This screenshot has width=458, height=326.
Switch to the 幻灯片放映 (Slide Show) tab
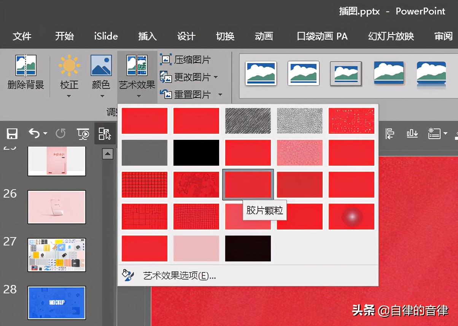click(391, 36)
